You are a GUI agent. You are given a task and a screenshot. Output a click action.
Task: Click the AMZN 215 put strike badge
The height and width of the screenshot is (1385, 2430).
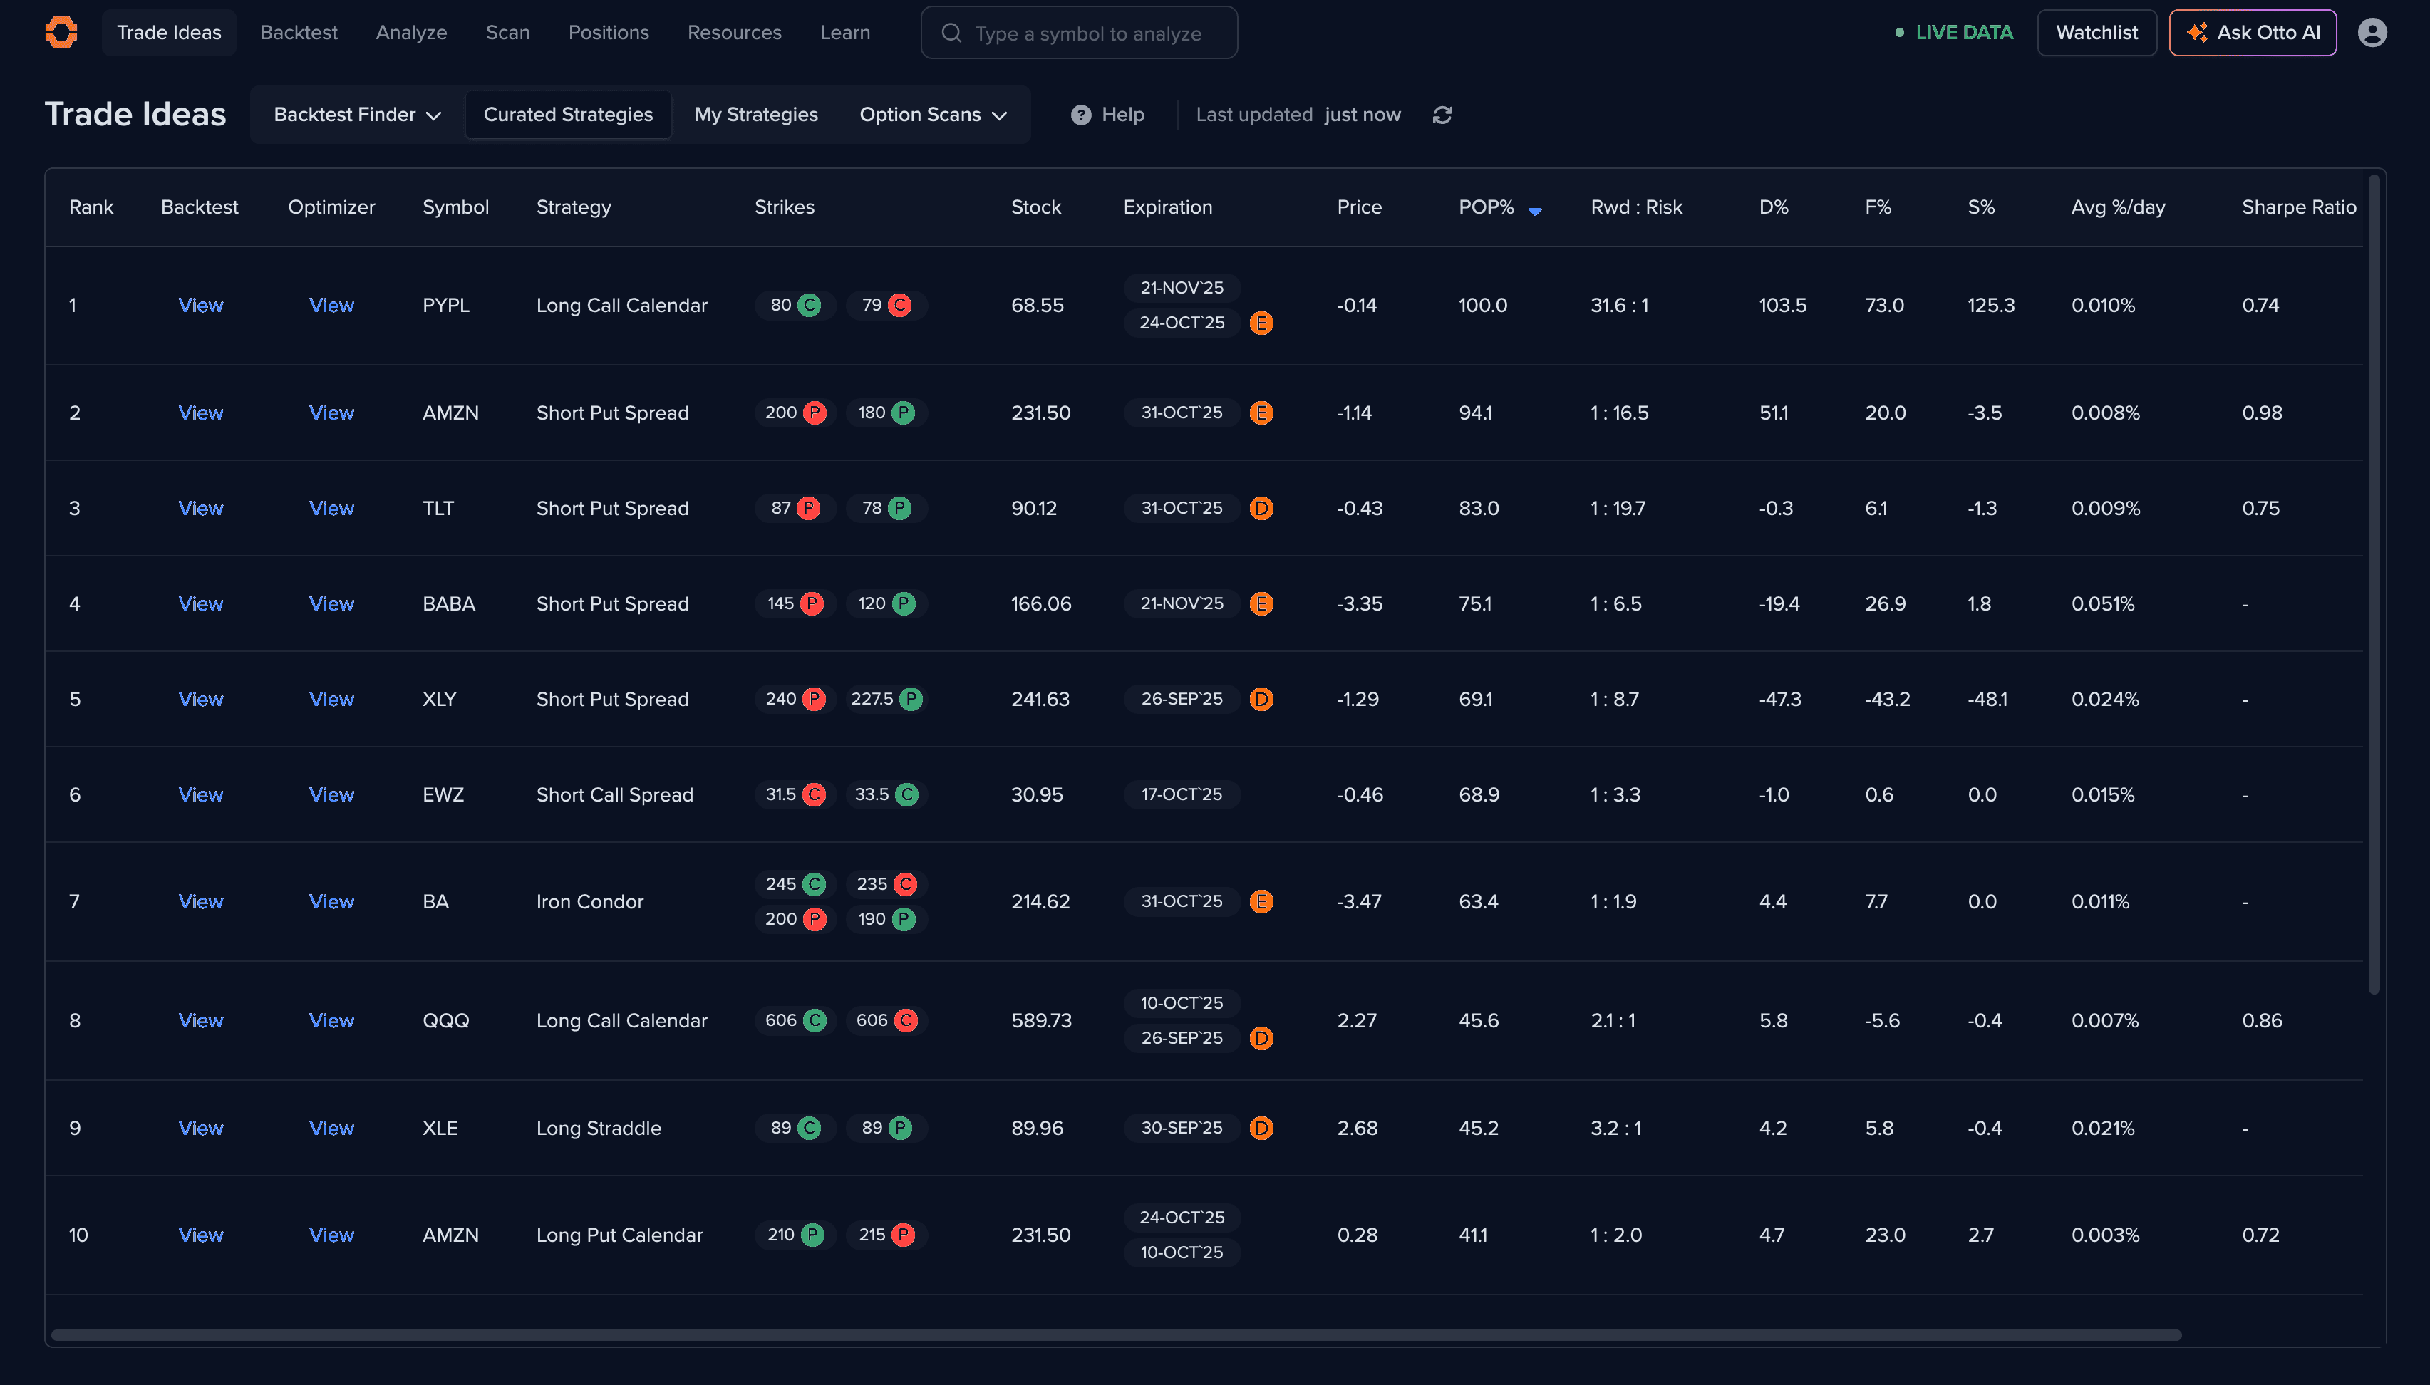click(886, 1235)
